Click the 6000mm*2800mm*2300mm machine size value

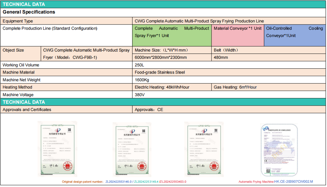pos(161,57)
